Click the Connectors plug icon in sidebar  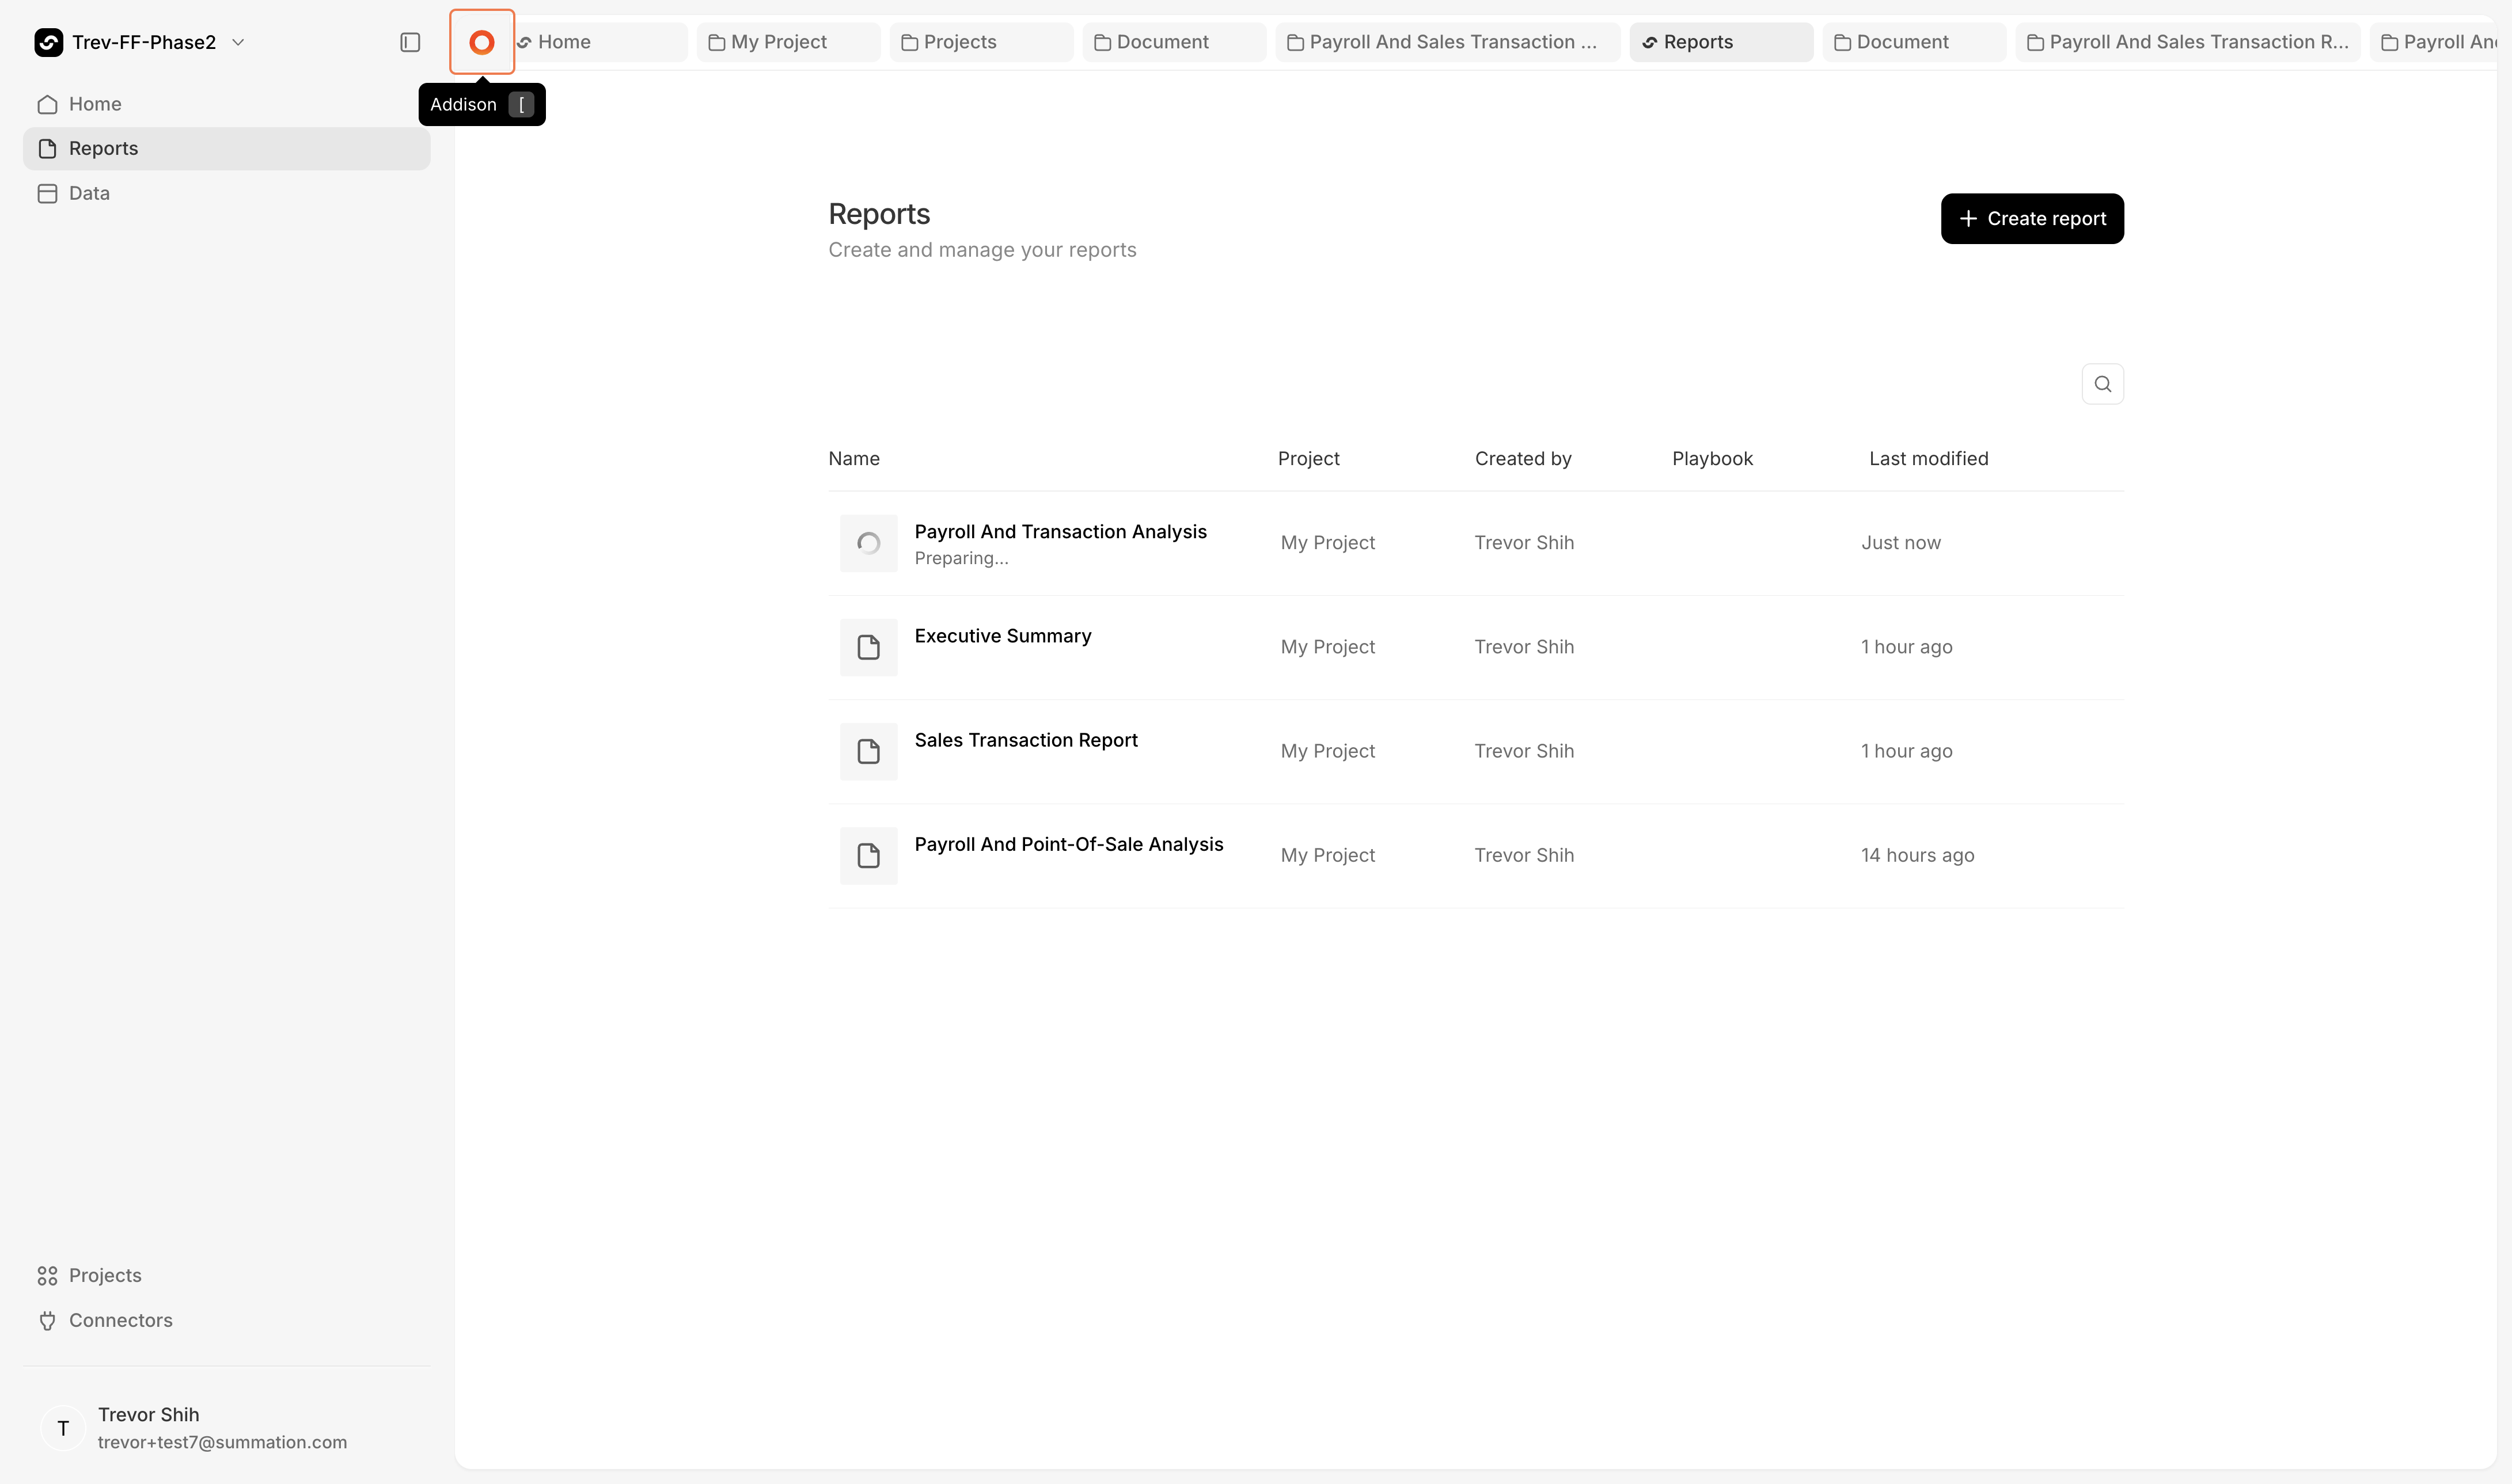[47, 1321]
